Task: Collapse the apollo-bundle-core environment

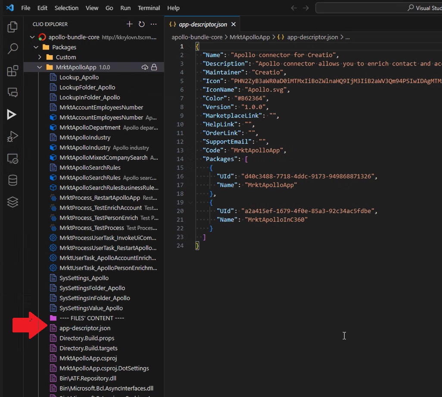Action: click(x=32, y=37)
